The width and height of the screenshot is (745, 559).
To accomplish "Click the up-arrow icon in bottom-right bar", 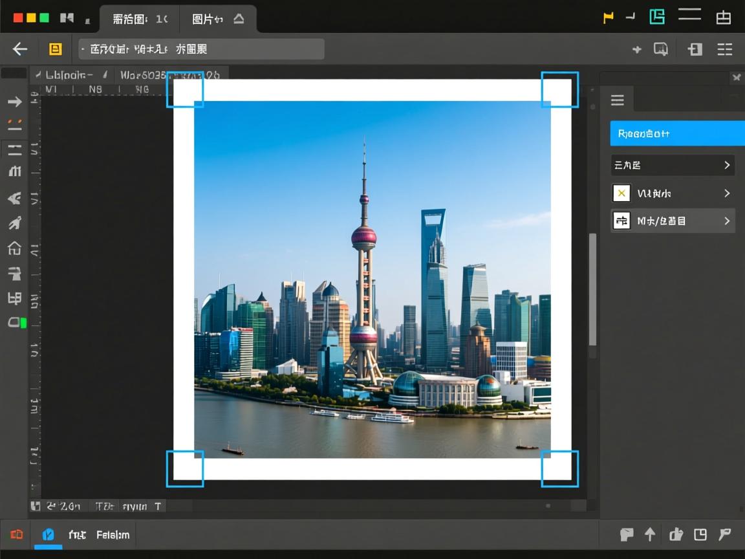I will [650, 534].
